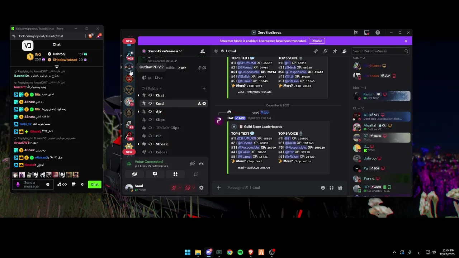
Task: Open the Clips text channel
Action: tap(174, 120)
